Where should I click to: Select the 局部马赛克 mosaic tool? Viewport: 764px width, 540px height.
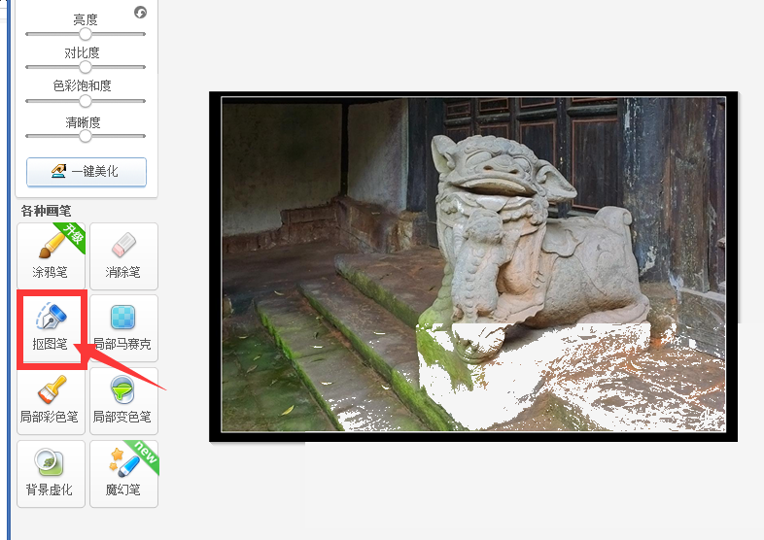(123, 328)
